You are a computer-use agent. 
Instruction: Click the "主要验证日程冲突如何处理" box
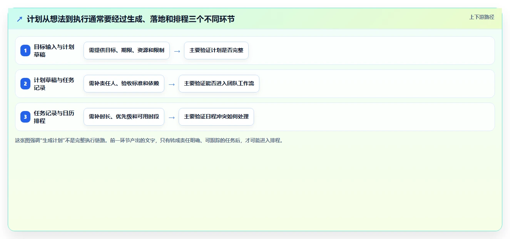216,117
